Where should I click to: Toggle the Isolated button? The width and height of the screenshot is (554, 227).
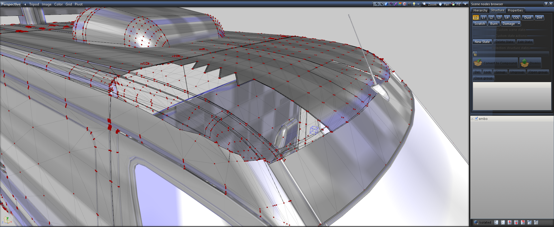pyautogui.click(x=483, y=222)
